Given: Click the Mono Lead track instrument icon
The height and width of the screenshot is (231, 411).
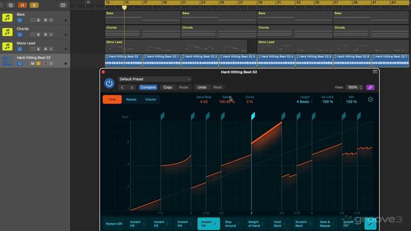Looking at the screenshot, I should coord(7,46).
